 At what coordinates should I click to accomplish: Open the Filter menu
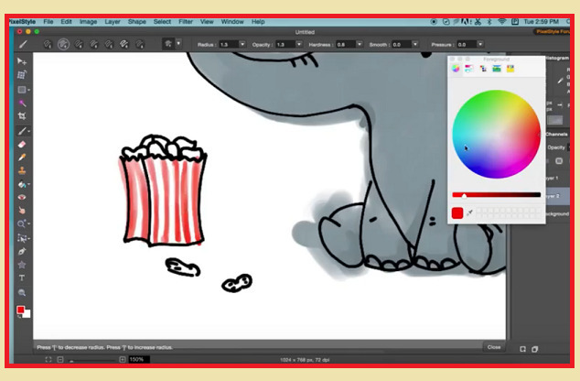tap(186, 20)
